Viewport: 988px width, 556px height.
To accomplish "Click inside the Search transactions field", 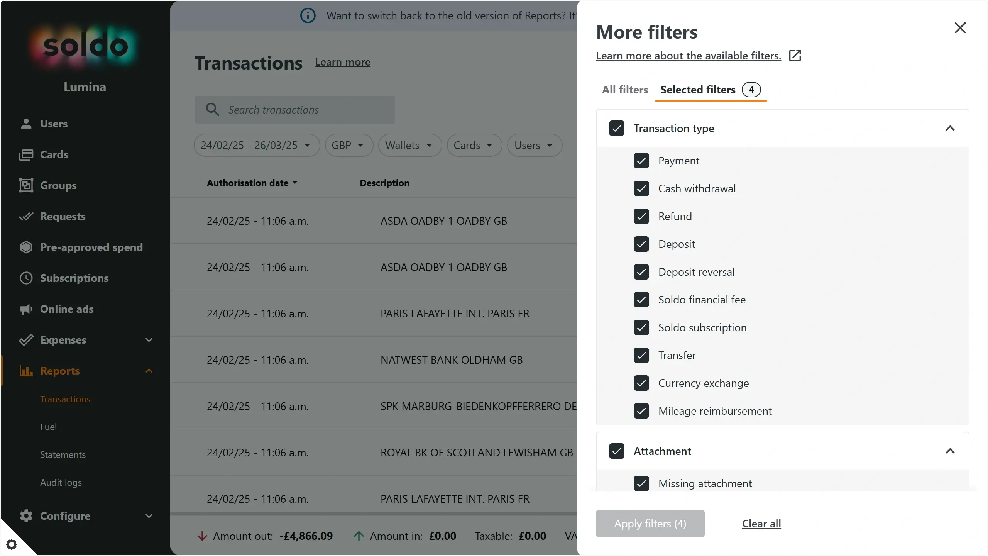I will [x=294, y=110].
